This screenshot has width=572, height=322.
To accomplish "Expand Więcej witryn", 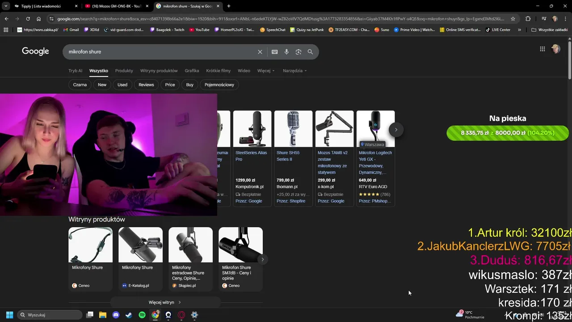I will (x=165, y=302).
